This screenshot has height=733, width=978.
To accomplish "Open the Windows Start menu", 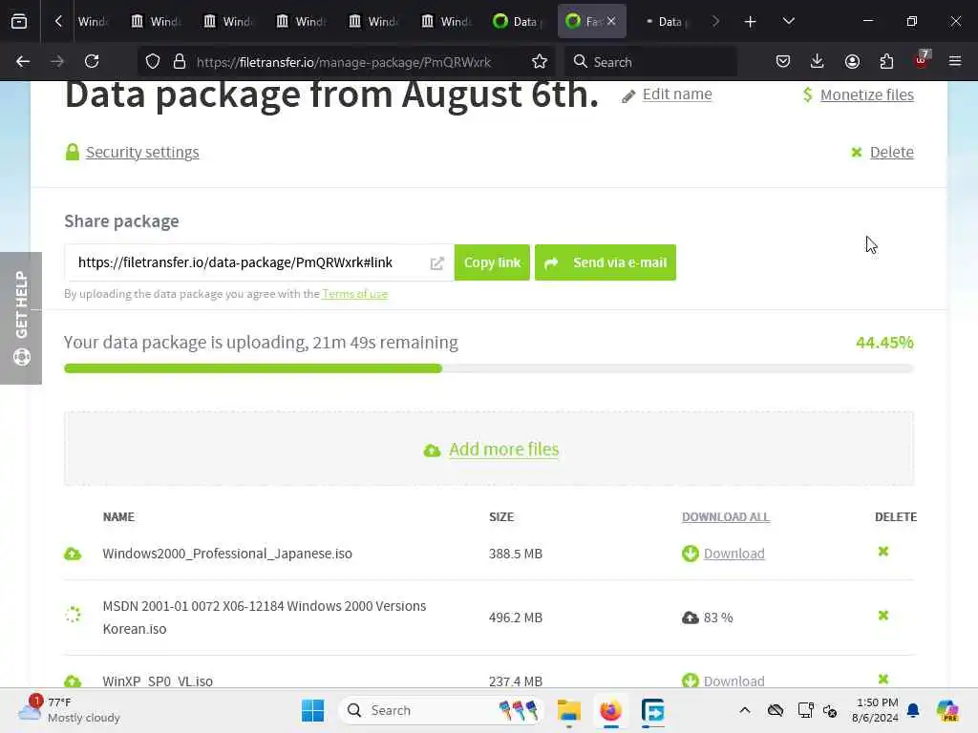I will 312,710.
